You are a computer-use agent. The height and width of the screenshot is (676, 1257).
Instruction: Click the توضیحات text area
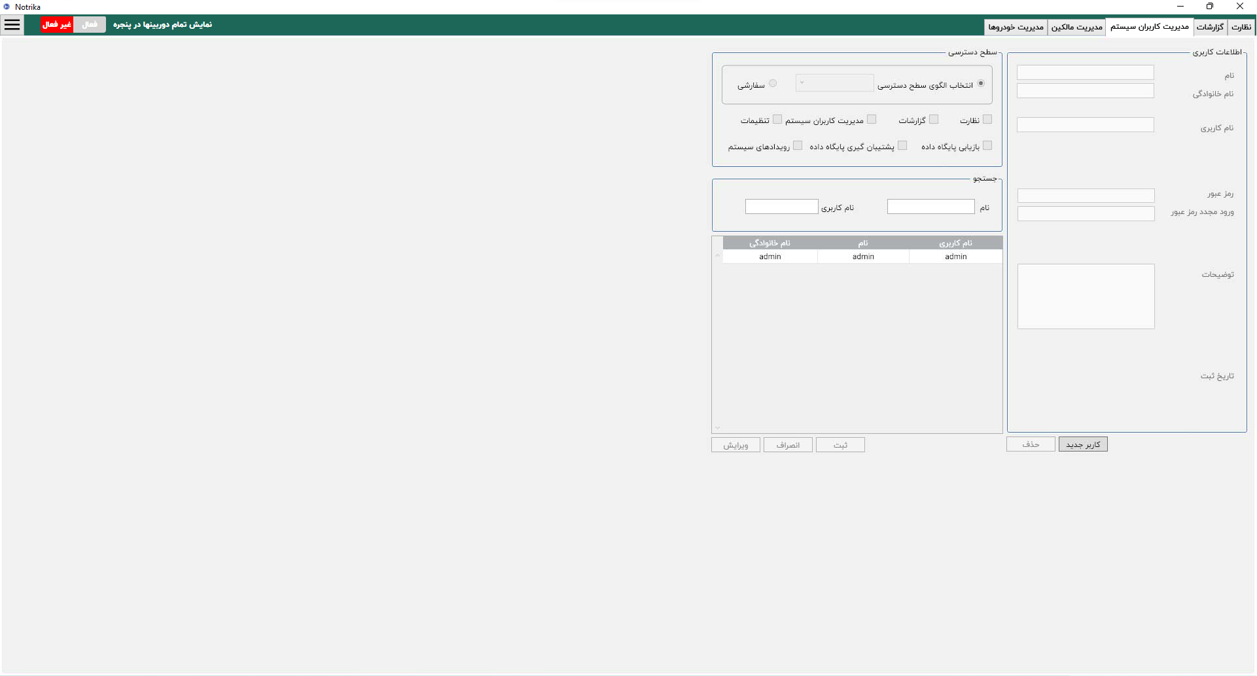1086,296
